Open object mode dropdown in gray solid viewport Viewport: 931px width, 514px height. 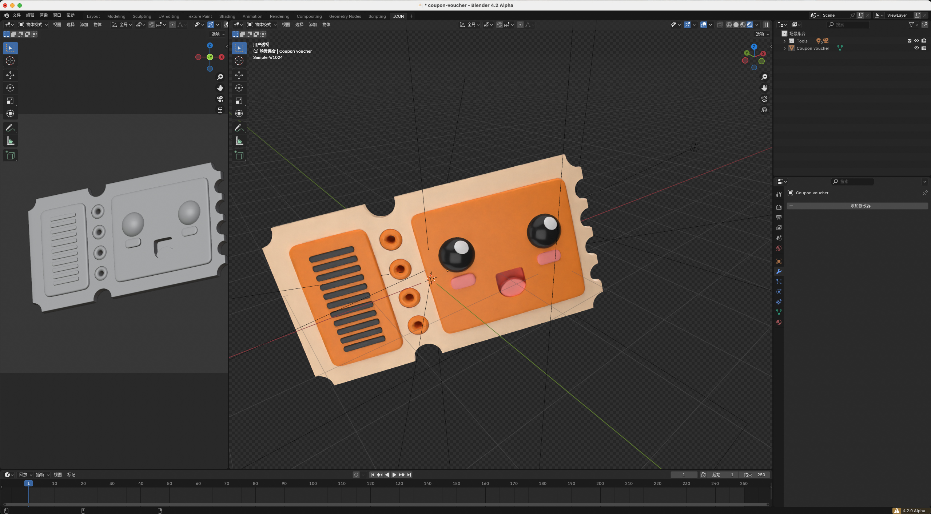tap(33, 25)
